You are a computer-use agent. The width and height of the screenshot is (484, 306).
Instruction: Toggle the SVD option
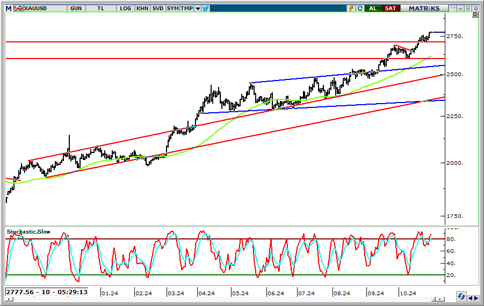pos(158,8)
